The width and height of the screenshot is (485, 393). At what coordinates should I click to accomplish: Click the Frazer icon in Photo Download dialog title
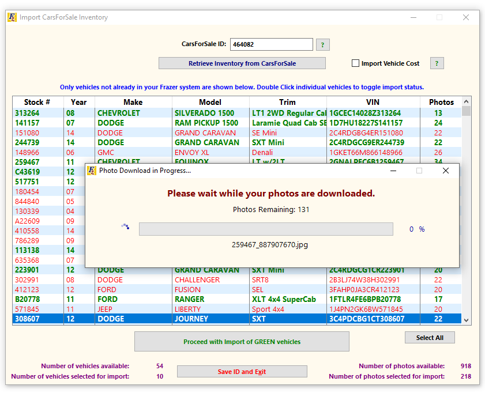[92, 171]
